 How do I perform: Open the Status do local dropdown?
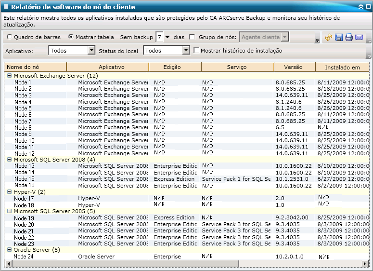(x=186, y=51)
